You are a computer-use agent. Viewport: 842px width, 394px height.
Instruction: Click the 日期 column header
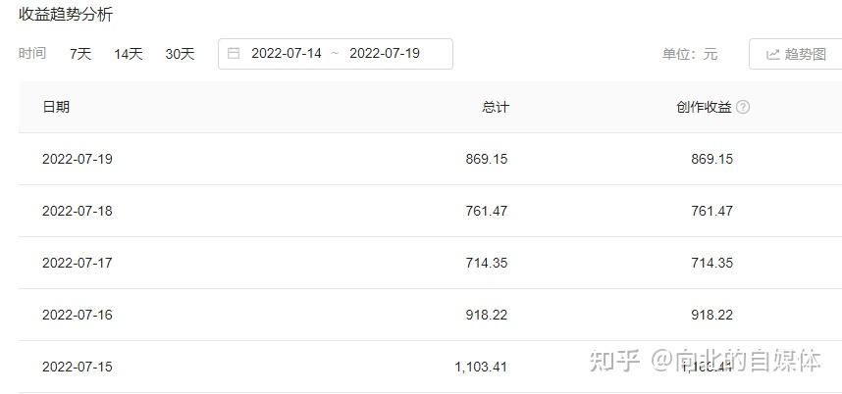pos(56,107)
